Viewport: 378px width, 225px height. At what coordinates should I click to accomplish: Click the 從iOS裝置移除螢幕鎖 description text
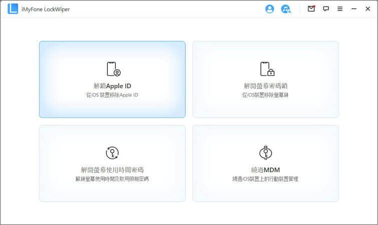tap(265, 95)
